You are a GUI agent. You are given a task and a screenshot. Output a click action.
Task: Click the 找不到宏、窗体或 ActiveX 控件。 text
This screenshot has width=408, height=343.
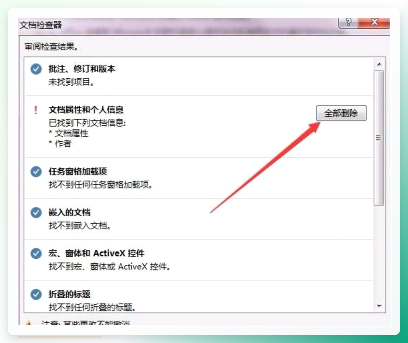click(x=109, y=266)
